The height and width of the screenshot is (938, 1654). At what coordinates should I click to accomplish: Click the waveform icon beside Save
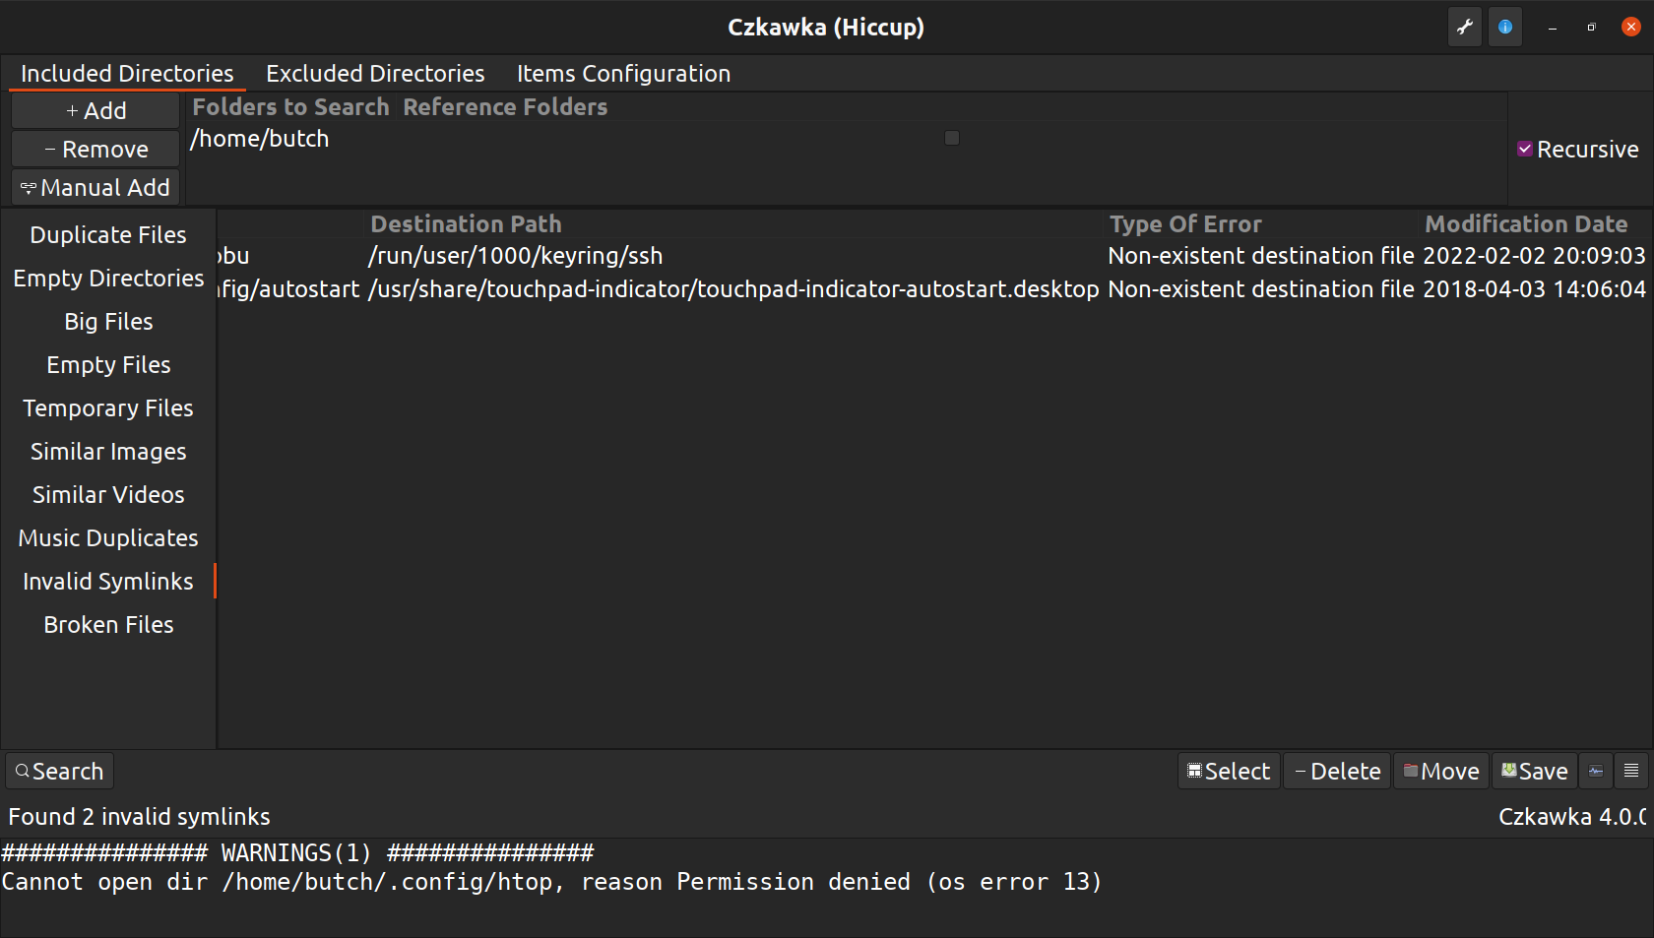[1595, 771]
